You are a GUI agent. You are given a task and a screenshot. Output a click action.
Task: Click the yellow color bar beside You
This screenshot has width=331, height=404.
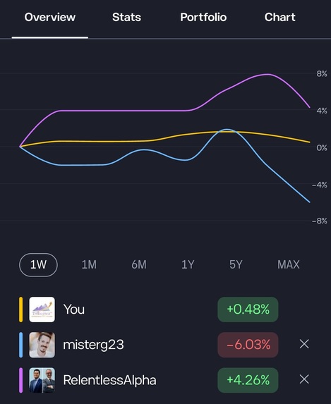[x=21, y=310]
